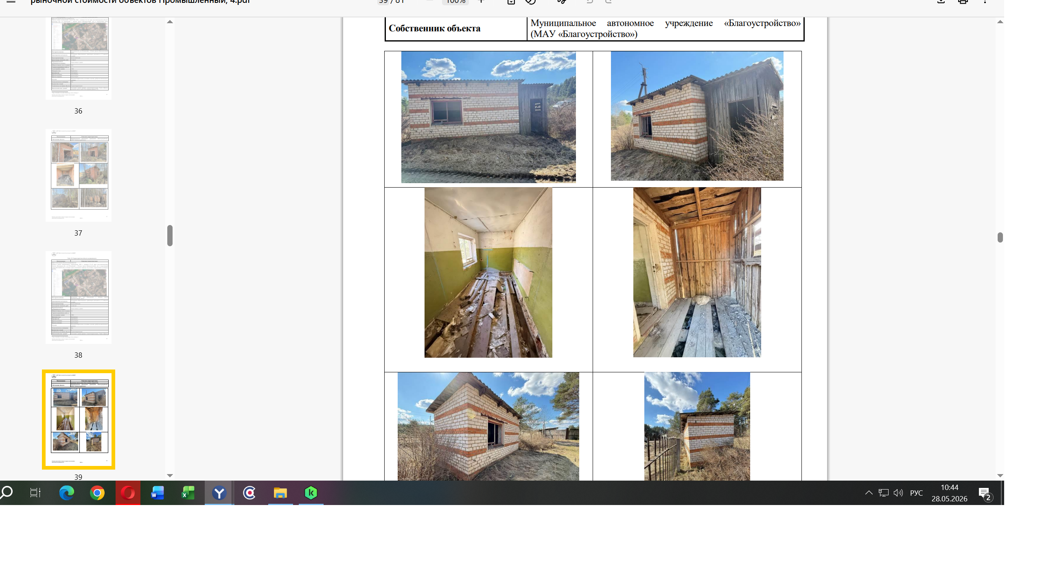The height and width of the screenshot is (586, 1042).
Task: Click the thumbnail panel scroll-up arrow
Action: pyautogui.click(x=170, y=22)
